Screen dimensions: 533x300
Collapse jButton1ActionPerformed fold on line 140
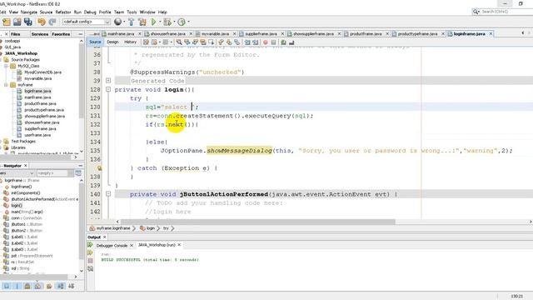click(x=108, y=194)
